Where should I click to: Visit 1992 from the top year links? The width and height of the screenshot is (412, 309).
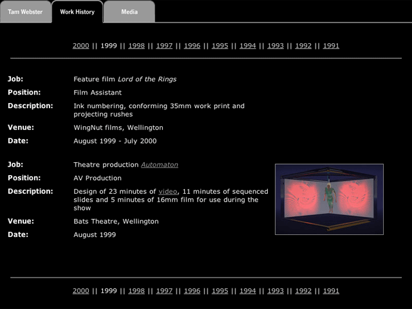(303, 46)
